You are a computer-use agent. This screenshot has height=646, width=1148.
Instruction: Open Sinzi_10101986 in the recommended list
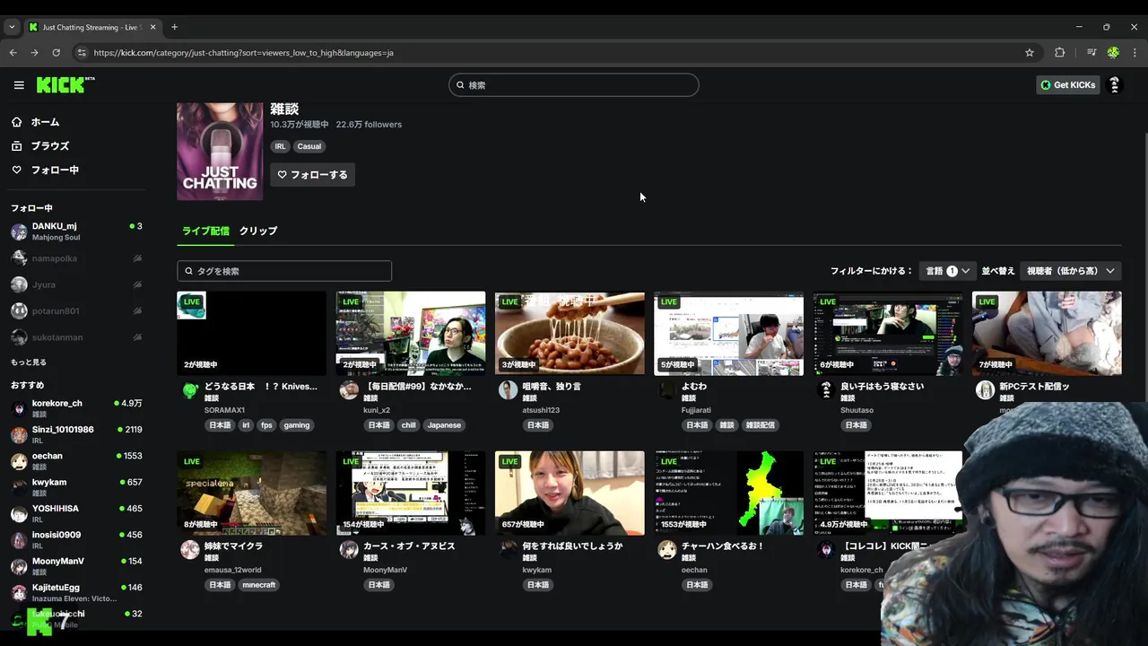(76, 434)
